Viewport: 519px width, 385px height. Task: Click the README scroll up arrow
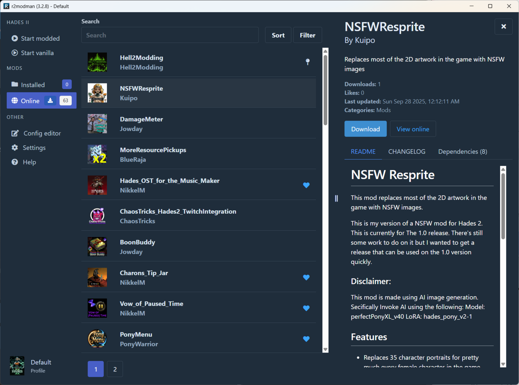click(x=503, y=169)
